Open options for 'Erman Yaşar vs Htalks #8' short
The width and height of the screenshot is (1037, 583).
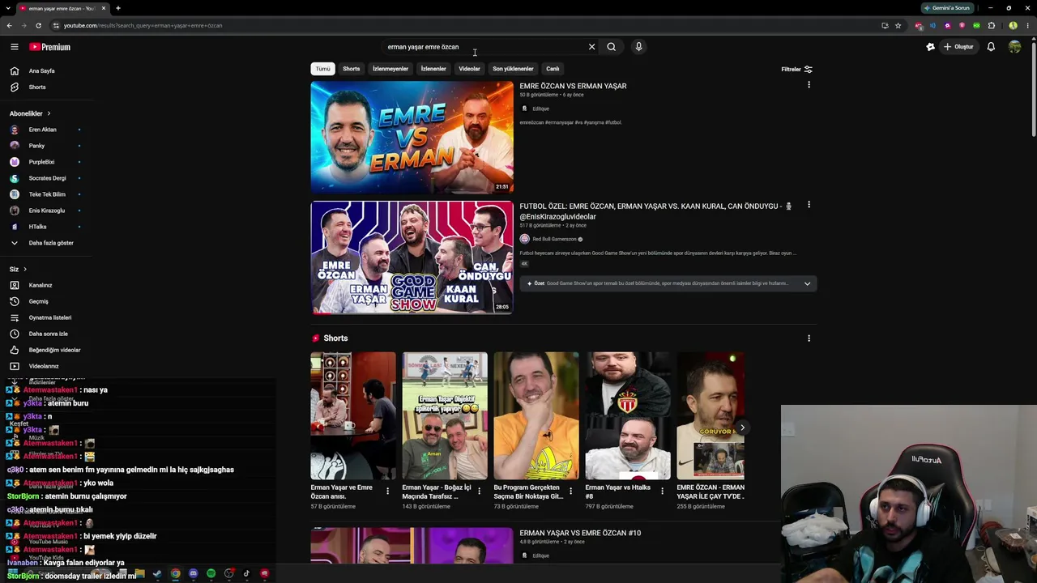662,491
